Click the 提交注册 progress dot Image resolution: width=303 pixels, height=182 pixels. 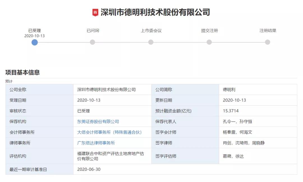tap(209, 43)
